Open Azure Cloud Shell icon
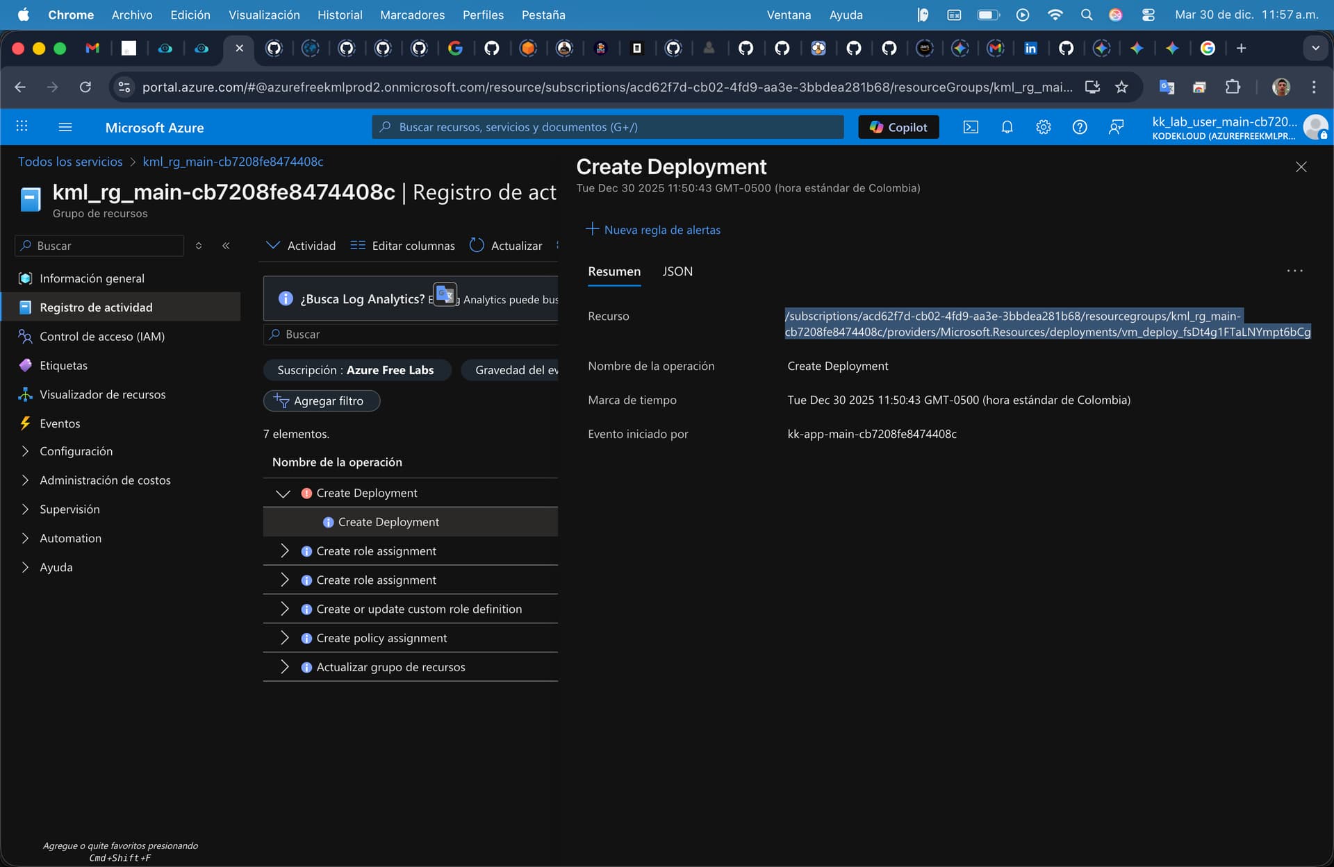1334x867 pixels. (971, 127)
